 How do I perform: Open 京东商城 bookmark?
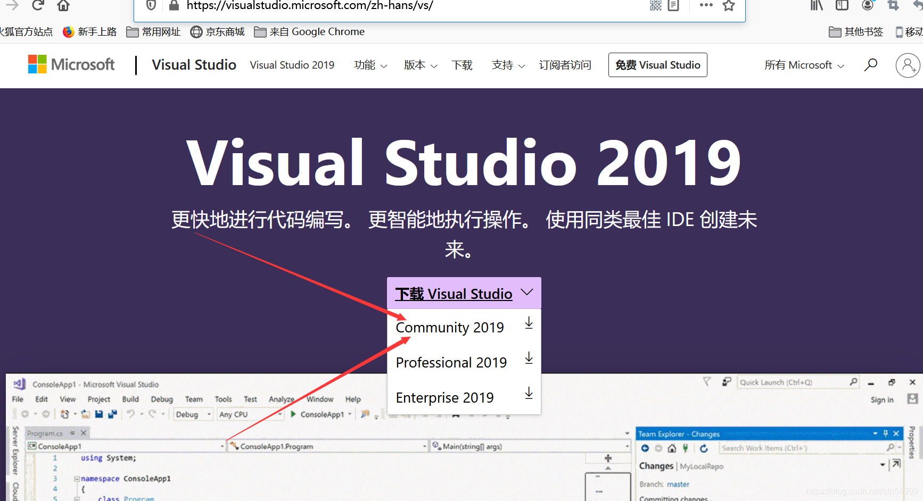(x=218, y=32)
